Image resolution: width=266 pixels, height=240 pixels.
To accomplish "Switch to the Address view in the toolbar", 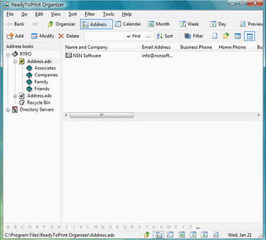I will coord(96,24).
